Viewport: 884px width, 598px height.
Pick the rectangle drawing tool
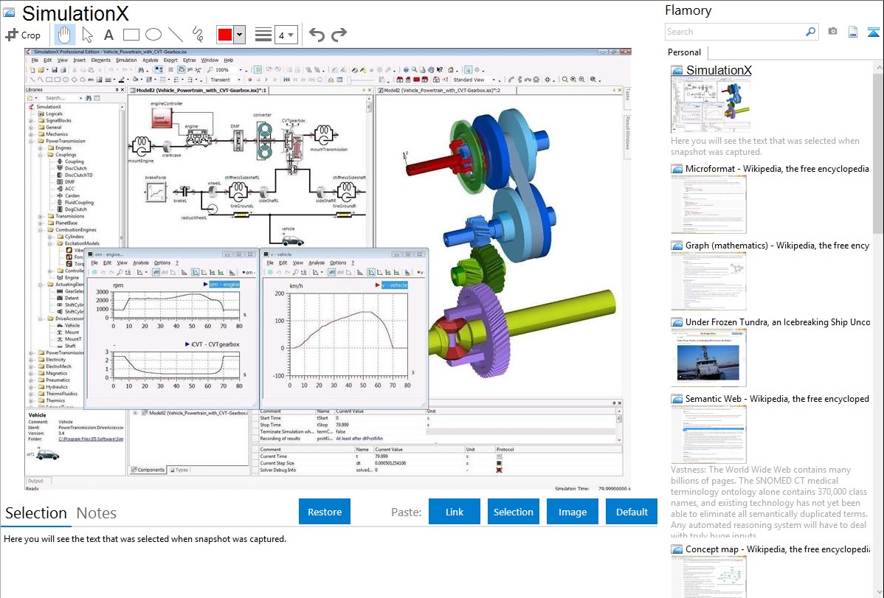coord(131,35)
